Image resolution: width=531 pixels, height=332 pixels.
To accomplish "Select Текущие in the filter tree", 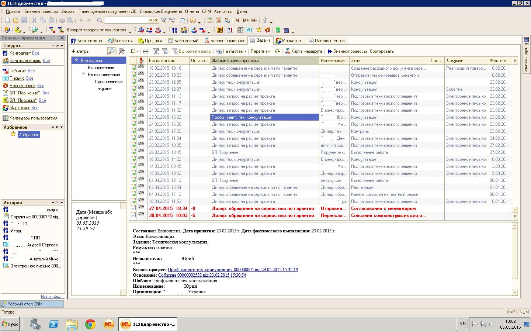I will (103, 89).
